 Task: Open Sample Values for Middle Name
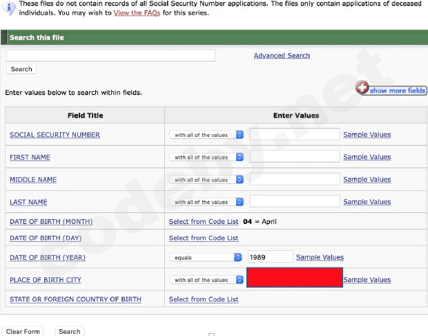coord(367,180)
